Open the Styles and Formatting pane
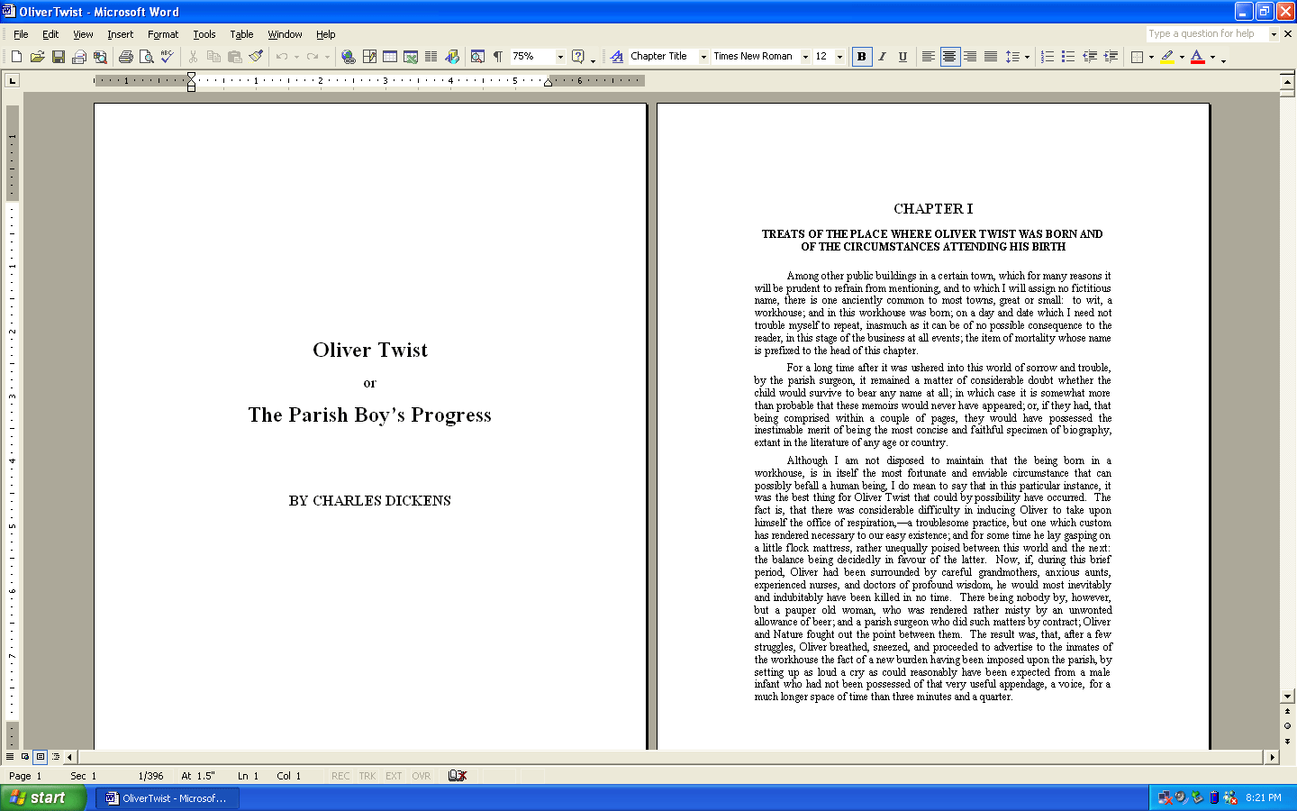This screenshot has height=811, width=1297. click(x=616, y=57)
